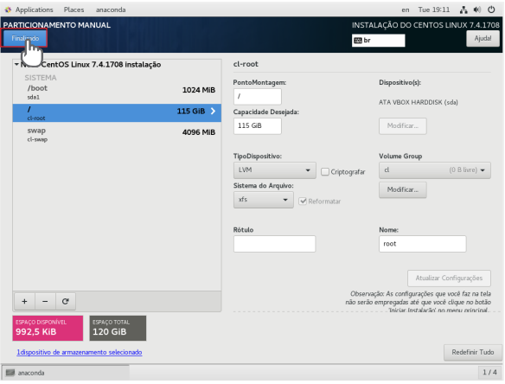Click the Rótulo input field

tap(274, 244)
